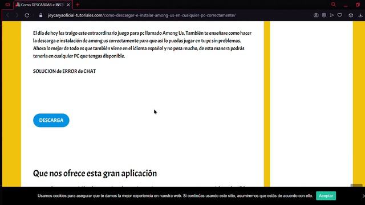Dismiss the cookie banner X

pyautogui.click(x=363, y=196)
